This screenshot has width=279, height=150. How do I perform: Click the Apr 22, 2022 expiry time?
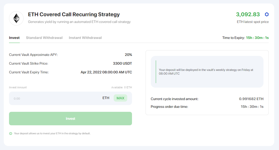[x=106, y=72]
